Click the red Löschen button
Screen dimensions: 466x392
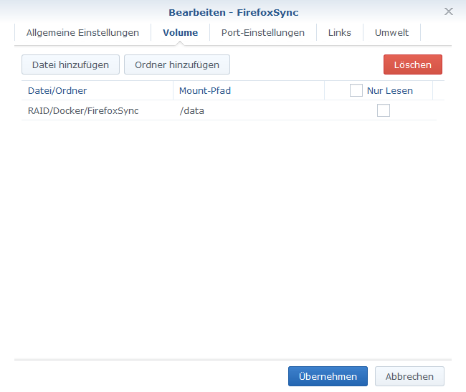(412, 64)
